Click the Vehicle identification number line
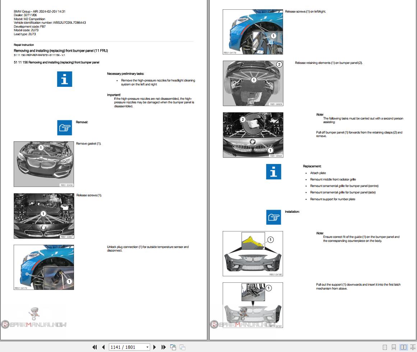 coord(50,23)
